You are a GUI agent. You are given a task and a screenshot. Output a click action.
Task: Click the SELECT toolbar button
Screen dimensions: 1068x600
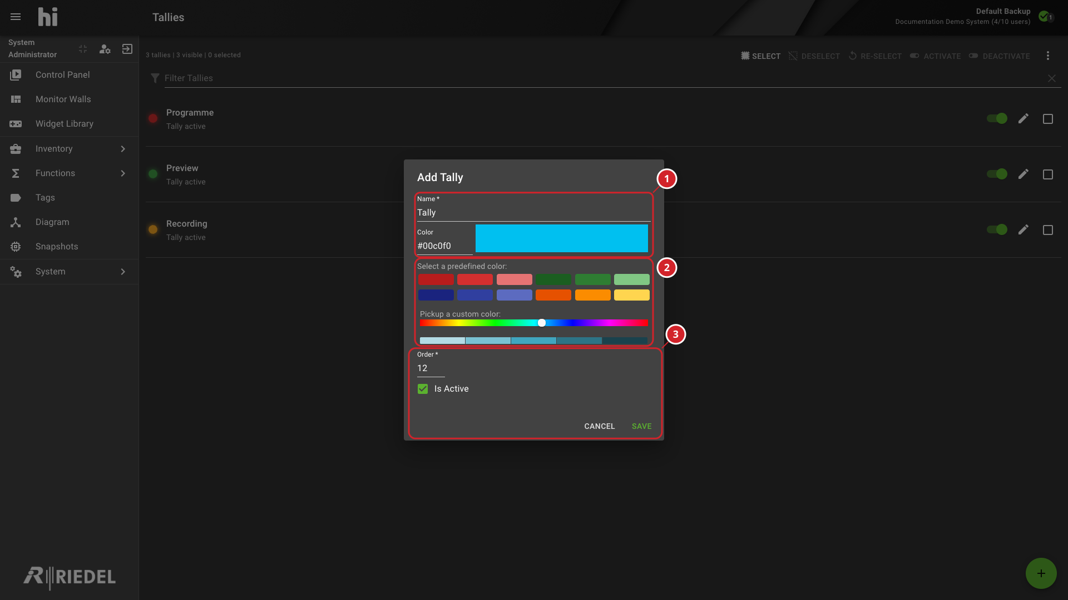pyautogui.click(x=760, y=56)
